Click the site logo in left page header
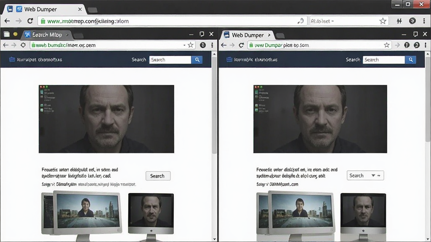This screenshot has width=431, height=242. pos(35,60)
